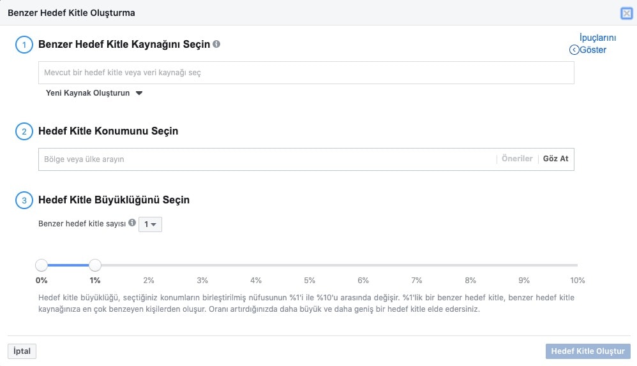637x366 pixels.
Task: Click Göz At to browse locations
Action: tap(555, 159)
